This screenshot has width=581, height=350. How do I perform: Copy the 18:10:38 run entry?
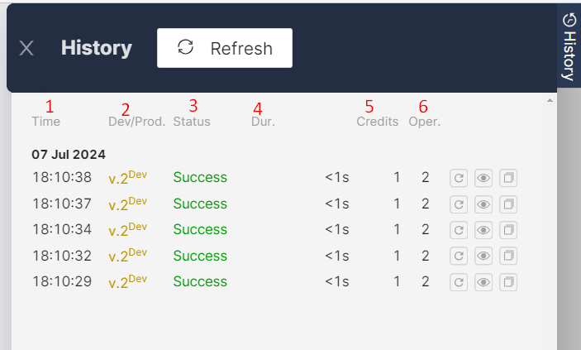(508, 177)
